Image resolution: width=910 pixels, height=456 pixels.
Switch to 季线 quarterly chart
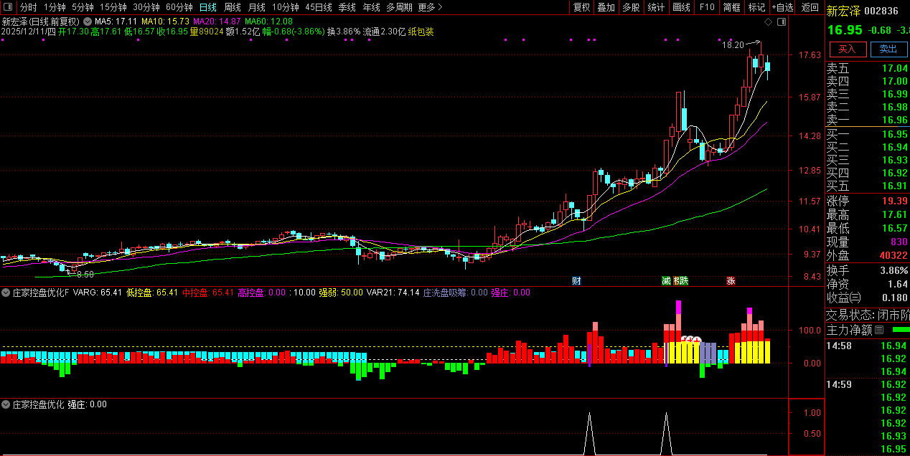coord(347,7)
